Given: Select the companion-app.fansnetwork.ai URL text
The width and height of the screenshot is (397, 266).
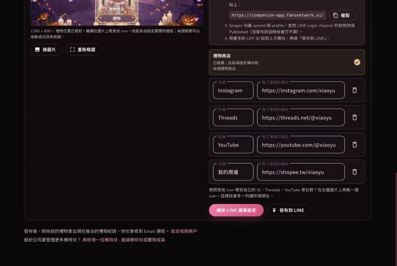Looking at the screenshot, I should (277, 15).
